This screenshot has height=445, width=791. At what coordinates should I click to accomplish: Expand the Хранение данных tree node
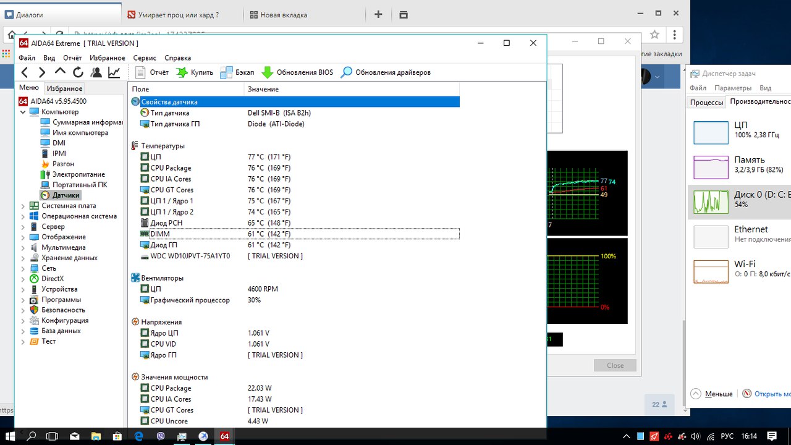23,258
